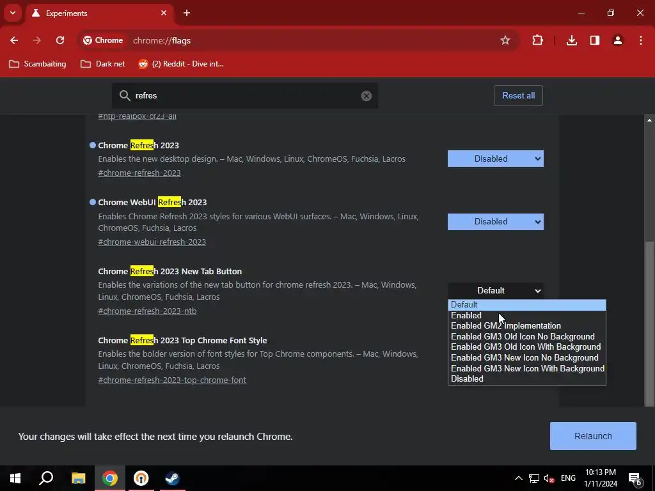Viewport: 655px width, 491px height.
Task: Click the browser forward arrow
Action: (x=37, y=40)
